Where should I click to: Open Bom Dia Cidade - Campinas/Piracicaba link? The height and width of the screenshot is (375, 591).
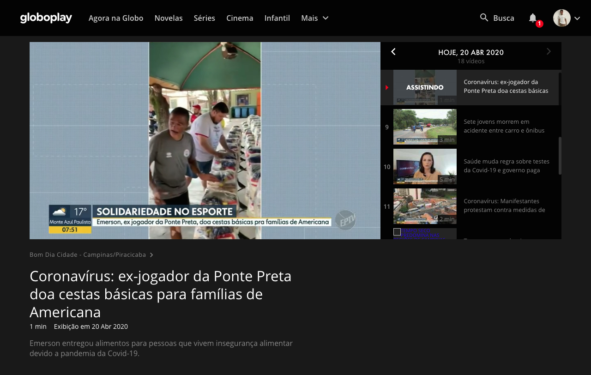coord(88,255)
